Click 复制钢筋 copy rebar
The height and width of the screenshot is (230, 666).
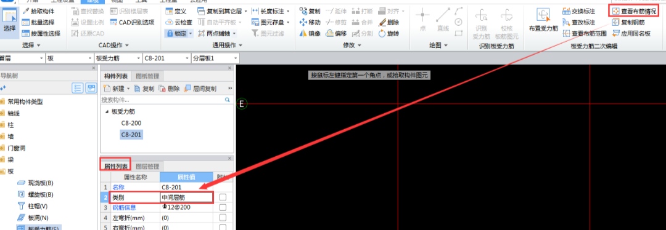[629, 22]
